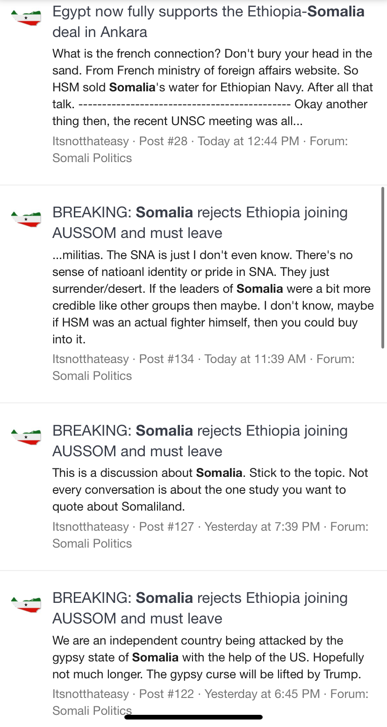Open "Egypt now fully supports the Ethiopia-Somalia deal" thread
The height and width of the screenshot is (727, 387).
pyautogui.click(x=208, y=22)
